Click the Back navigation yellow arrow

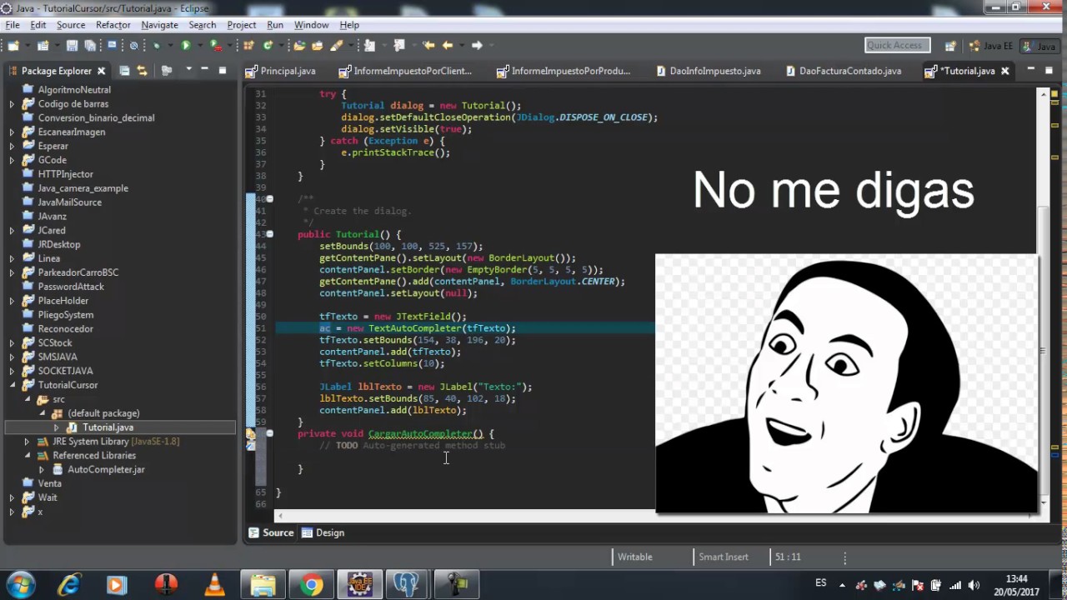(x=448, y=46)
